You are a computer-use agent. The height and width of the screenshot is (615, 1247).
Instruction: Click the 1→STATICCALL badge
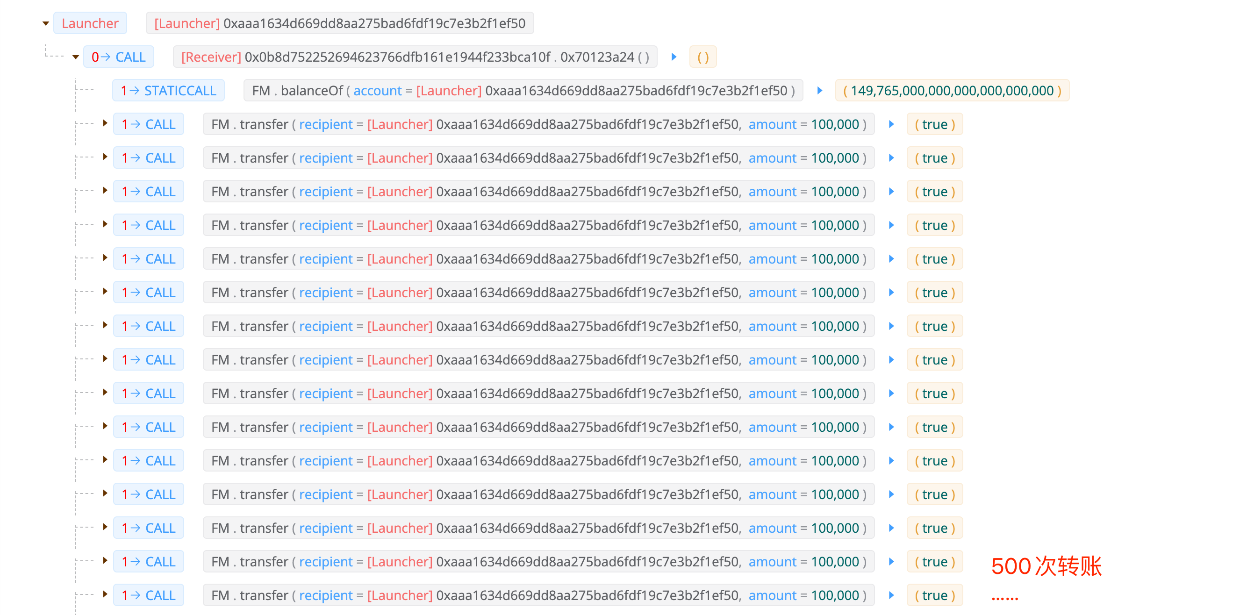point(168,91)
